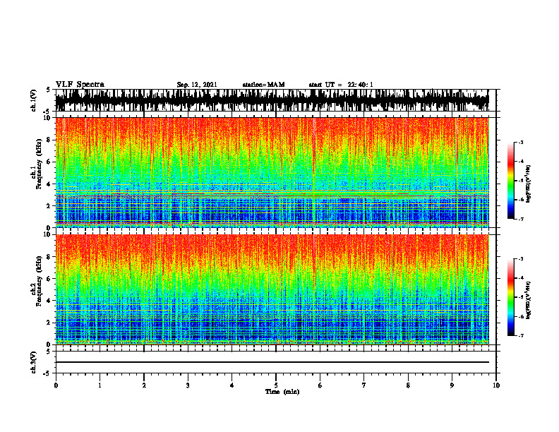
Task: Click the ch.1 frequency tick label "6"
Action: 50,162
